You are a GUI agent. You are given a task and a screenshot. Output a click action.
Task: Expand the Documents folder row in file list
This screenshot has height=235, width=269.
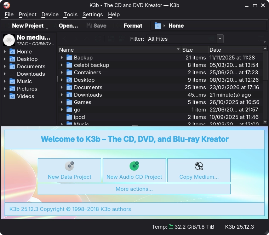tap(62, 87)
